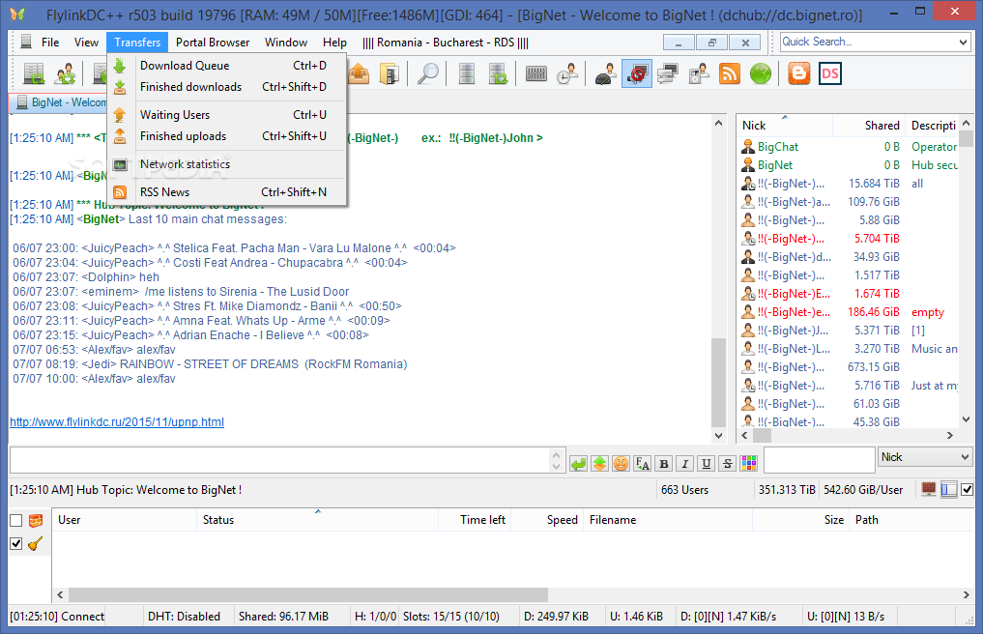Open the magnifier Search toolbar icon
This screenshot has height=634, width=983.
pyautogui.click(x=428, y=74)
